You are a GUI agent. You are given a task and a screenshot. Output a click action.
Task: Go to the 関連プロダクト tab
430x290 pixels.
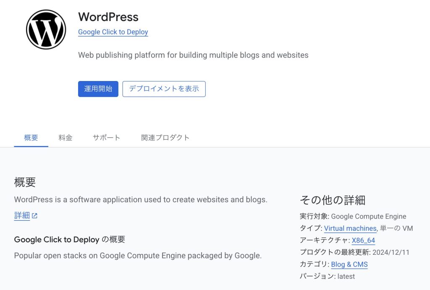coord(165,138)
